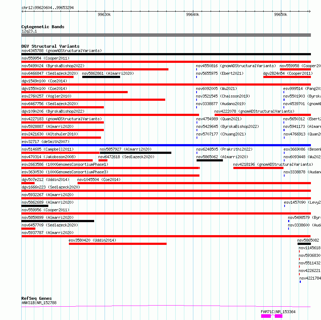Select the gray cytogenetic band bar

pos(166,35)
